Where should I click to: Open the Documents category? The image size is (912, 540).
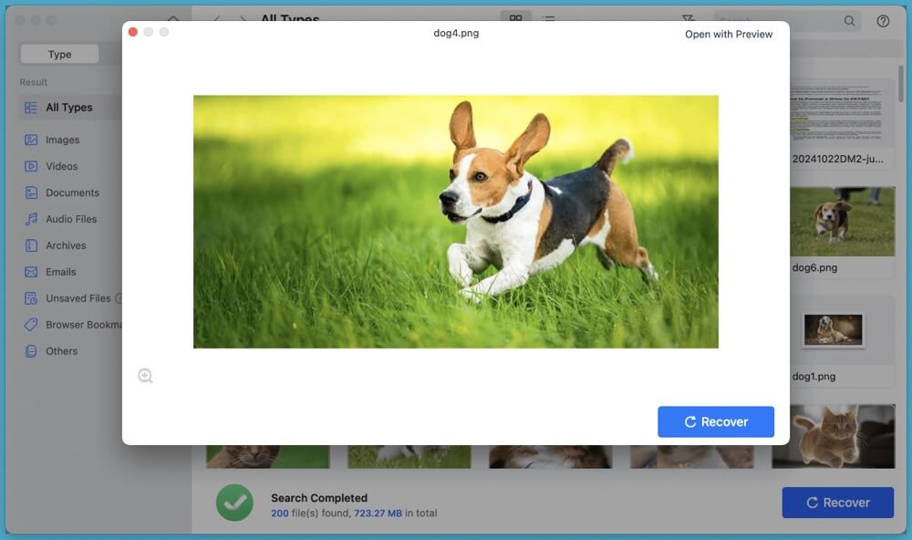click(72, 192)
